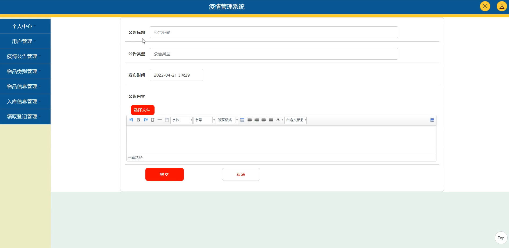Expand the 物品信息管理 sidebar menu
509x248 pixels.
pyautogui.click(x=25, y=87)
